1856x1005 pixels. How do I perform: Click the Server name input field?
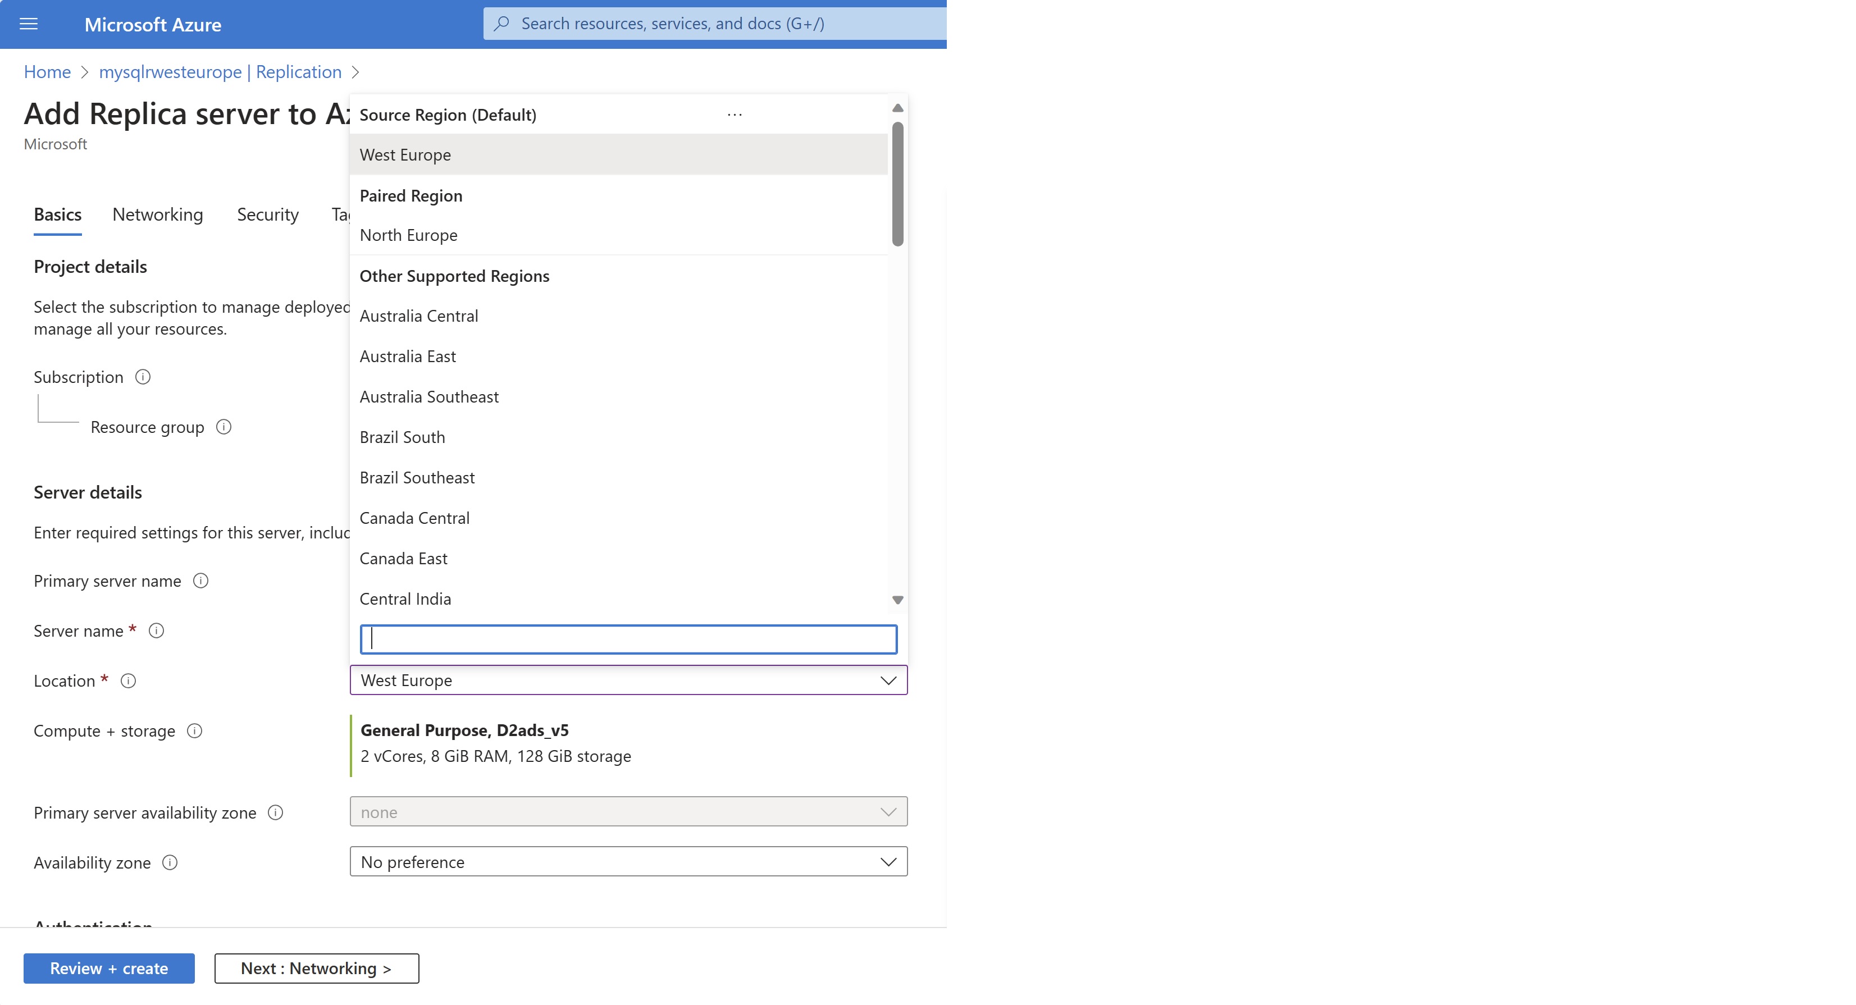click(628, 638)
